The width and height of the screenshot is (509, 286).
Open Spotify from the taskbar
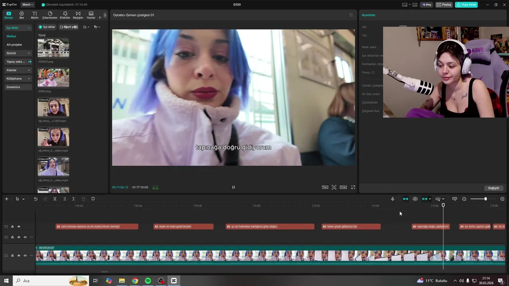tap(148, 281)
